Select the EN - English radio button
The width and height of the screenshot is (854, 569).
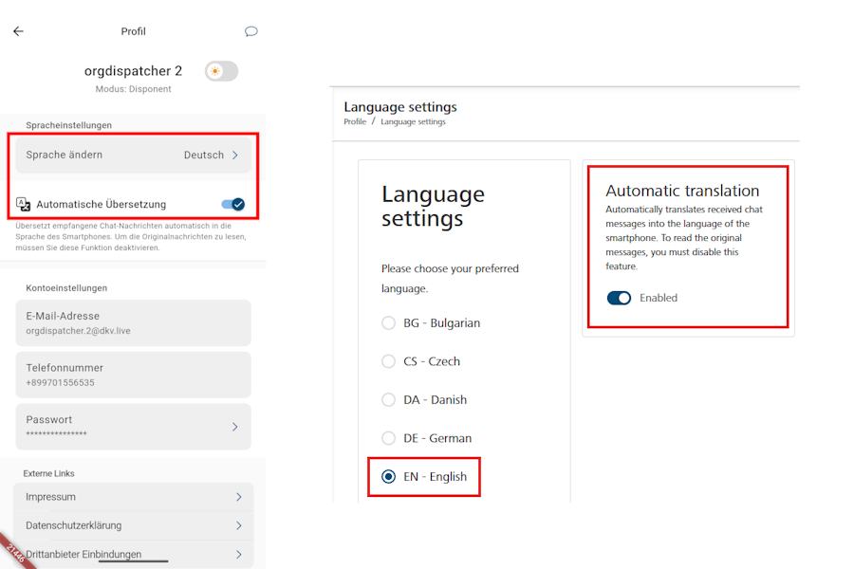(388, 477)
